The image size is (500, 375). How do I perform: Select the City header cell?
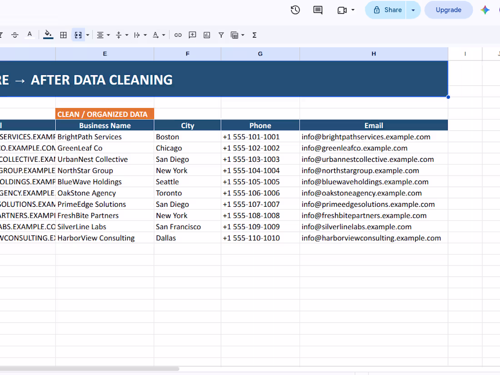point(187,125)
